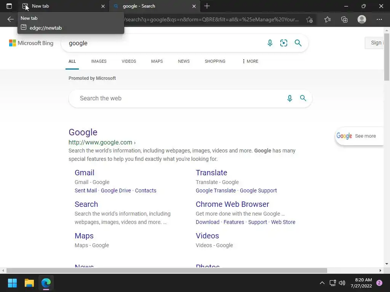Open the Download link under Chrome
The width and height of the screenshot is (390, 292).
tap(208, 222)
